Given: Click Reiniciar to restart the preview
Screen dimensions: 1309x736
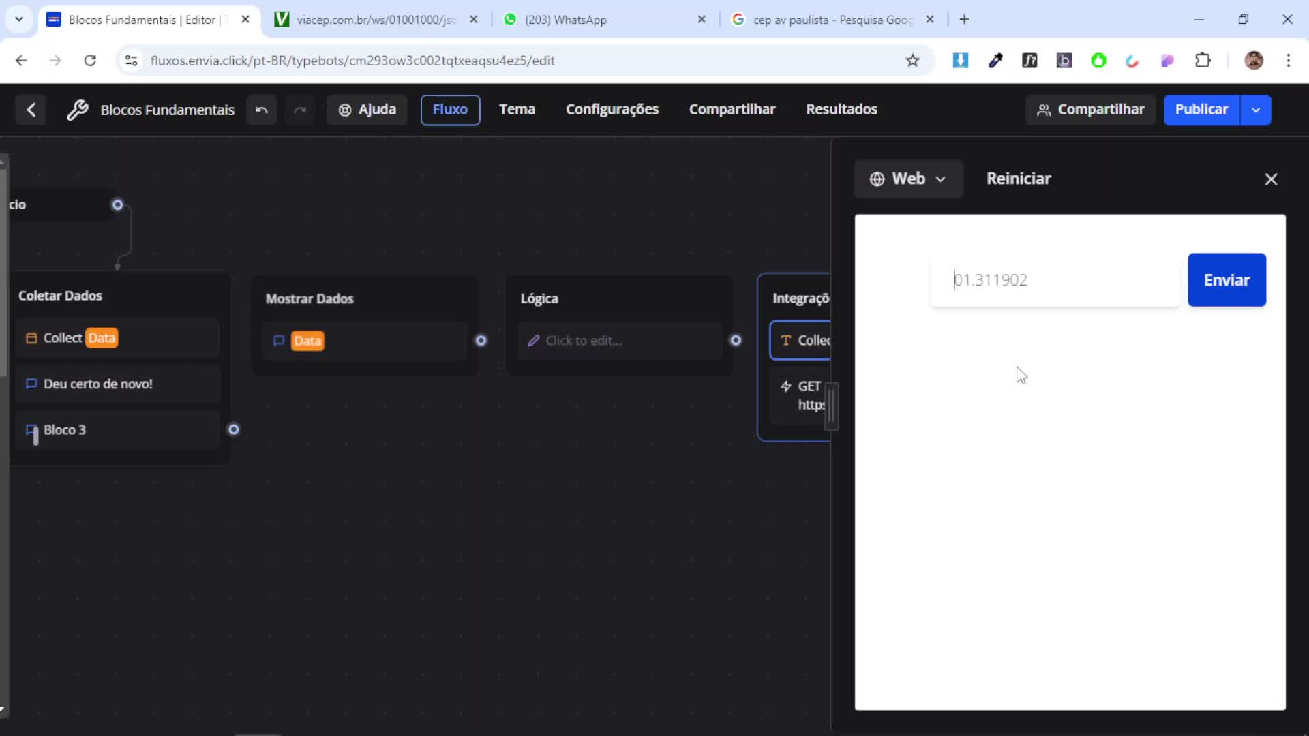Looking at the screenshot, I should point(1019,179).
